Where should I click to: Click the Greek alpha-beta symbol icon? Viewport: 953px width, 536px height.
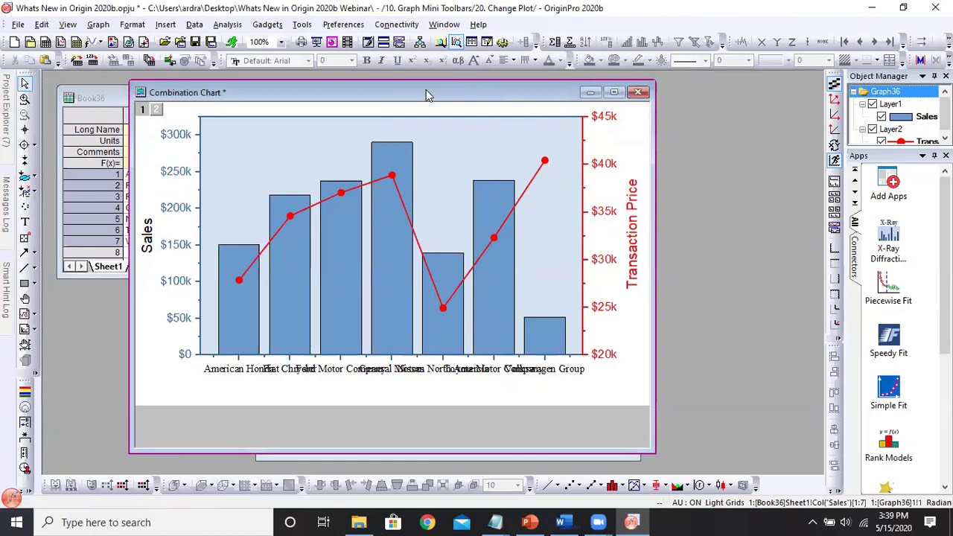point(457,60)
